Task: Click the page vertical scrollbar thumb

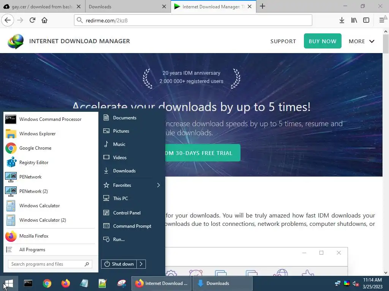Action: point(386,44)
